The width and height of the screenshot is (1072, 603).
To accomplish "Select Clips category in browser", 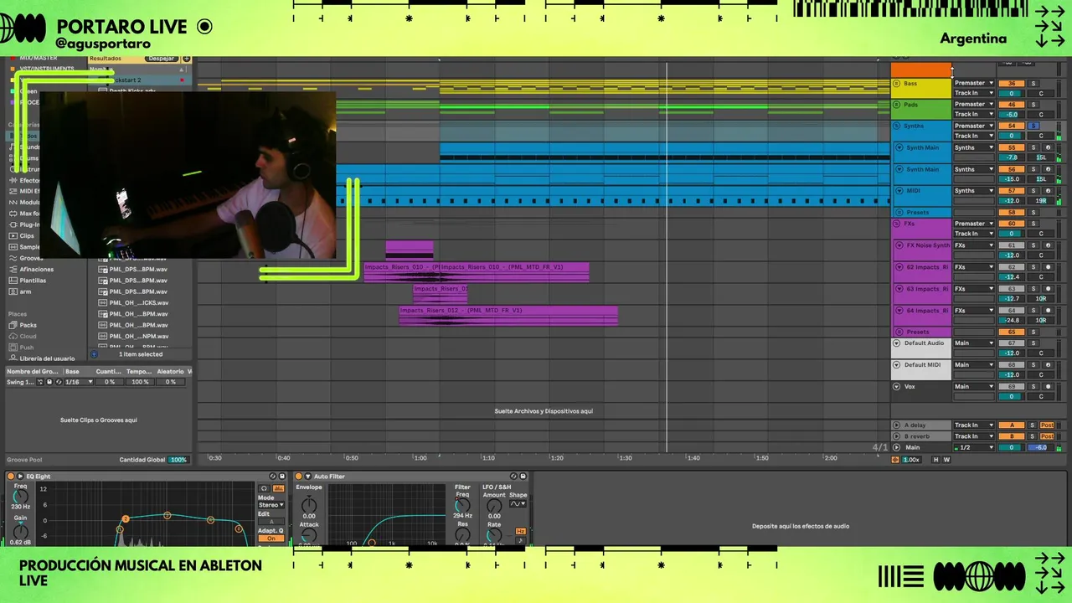I will pyautogui.click(x=21, y=236).
